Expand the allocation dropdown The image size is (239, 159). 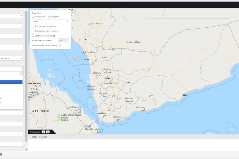[x=11, y=58]
